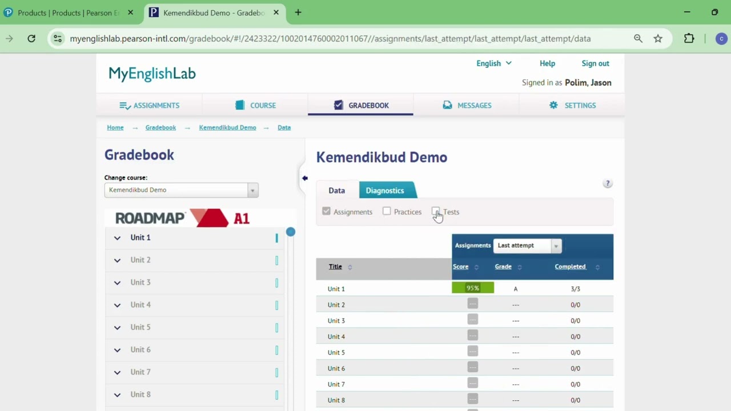
Task: Follow the Home breadcrumb link
Action: click(x=115, y=127)
